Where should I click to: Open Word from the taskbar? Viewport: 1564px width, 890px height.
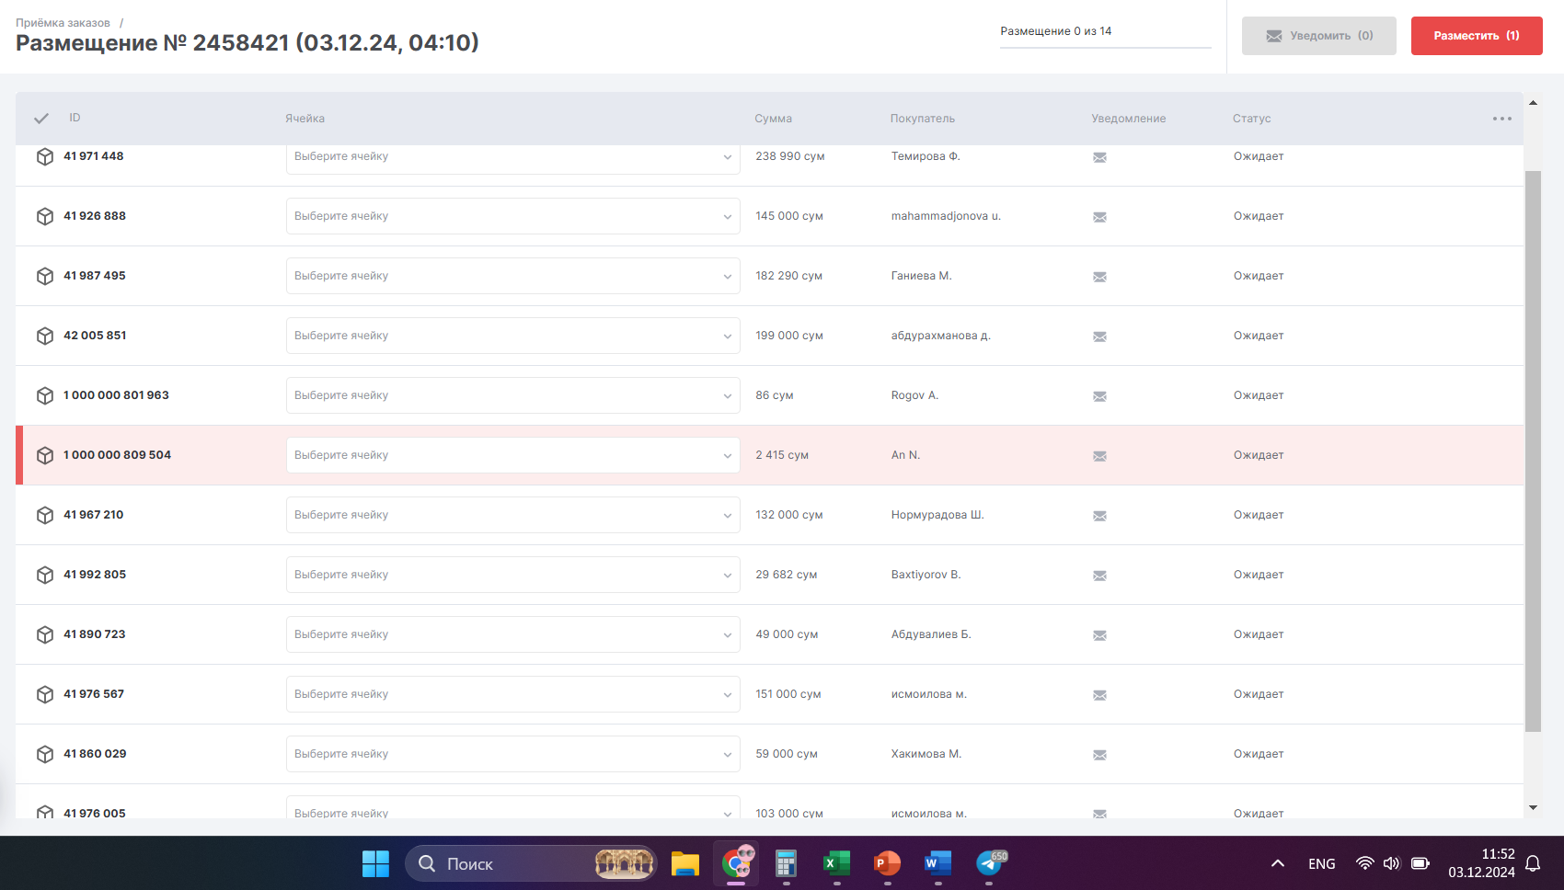pyautogui.click(x=937, y=863)
